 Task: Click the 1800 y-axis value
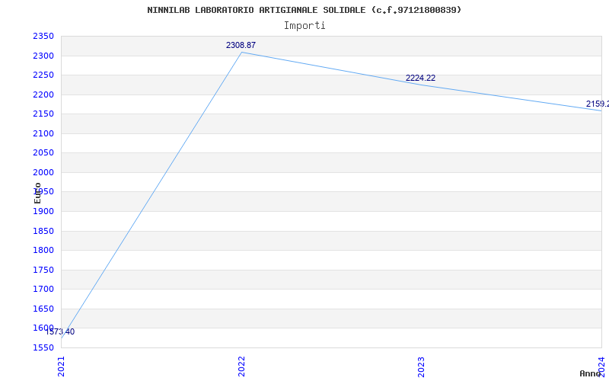[43, 251]
